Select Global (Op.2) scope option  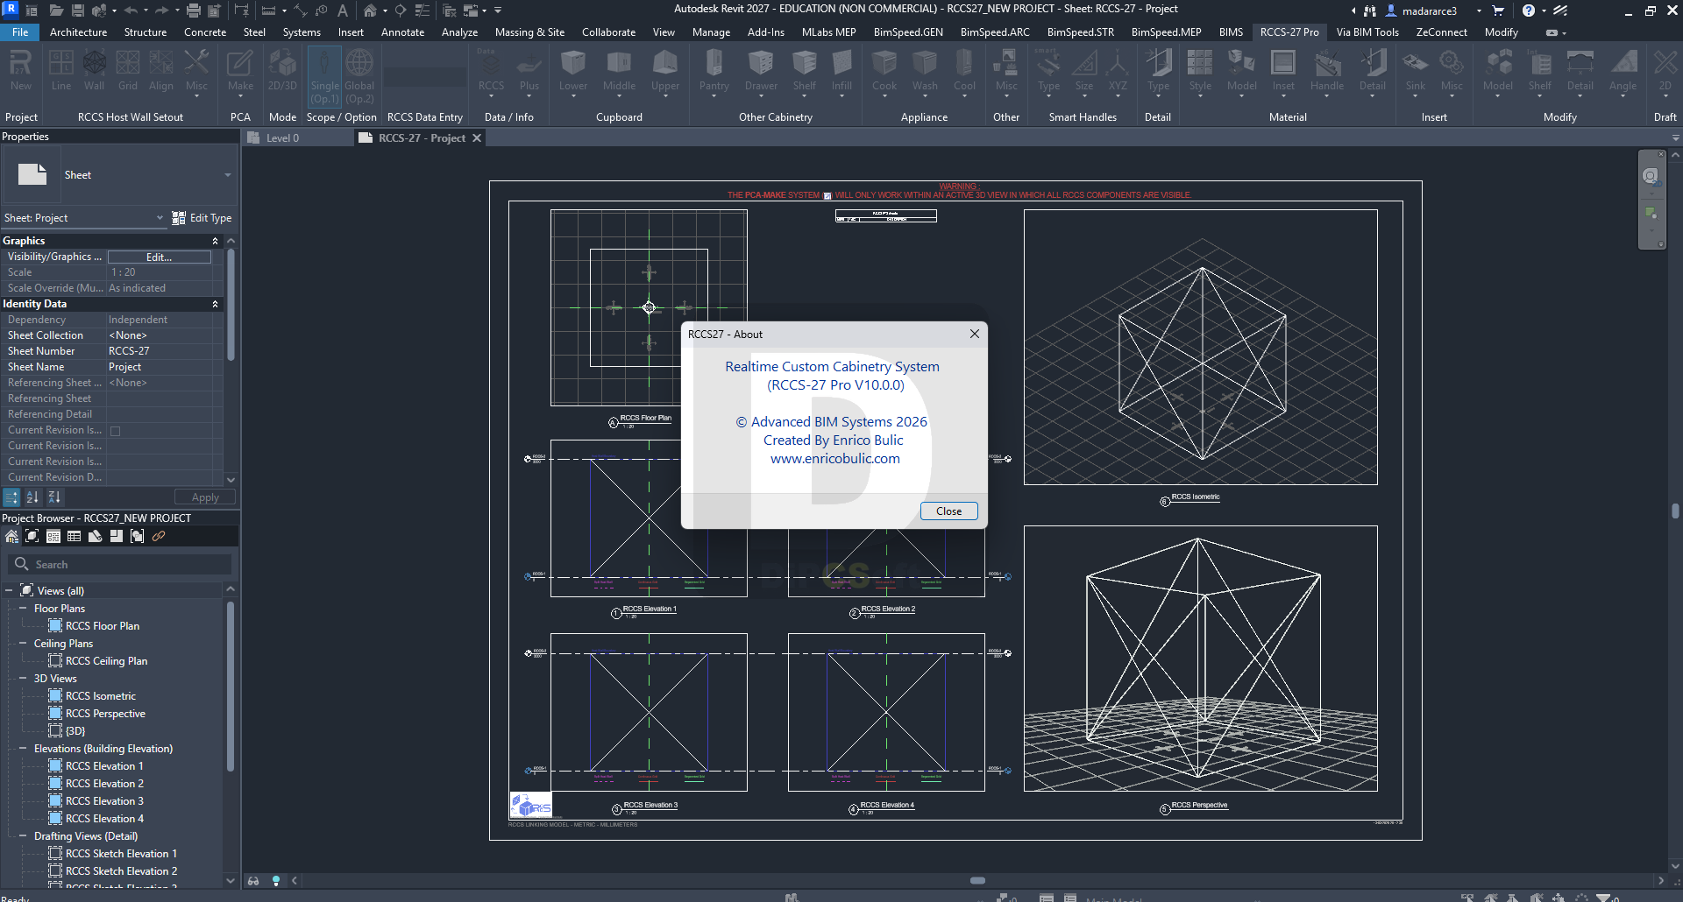point(359,76)
